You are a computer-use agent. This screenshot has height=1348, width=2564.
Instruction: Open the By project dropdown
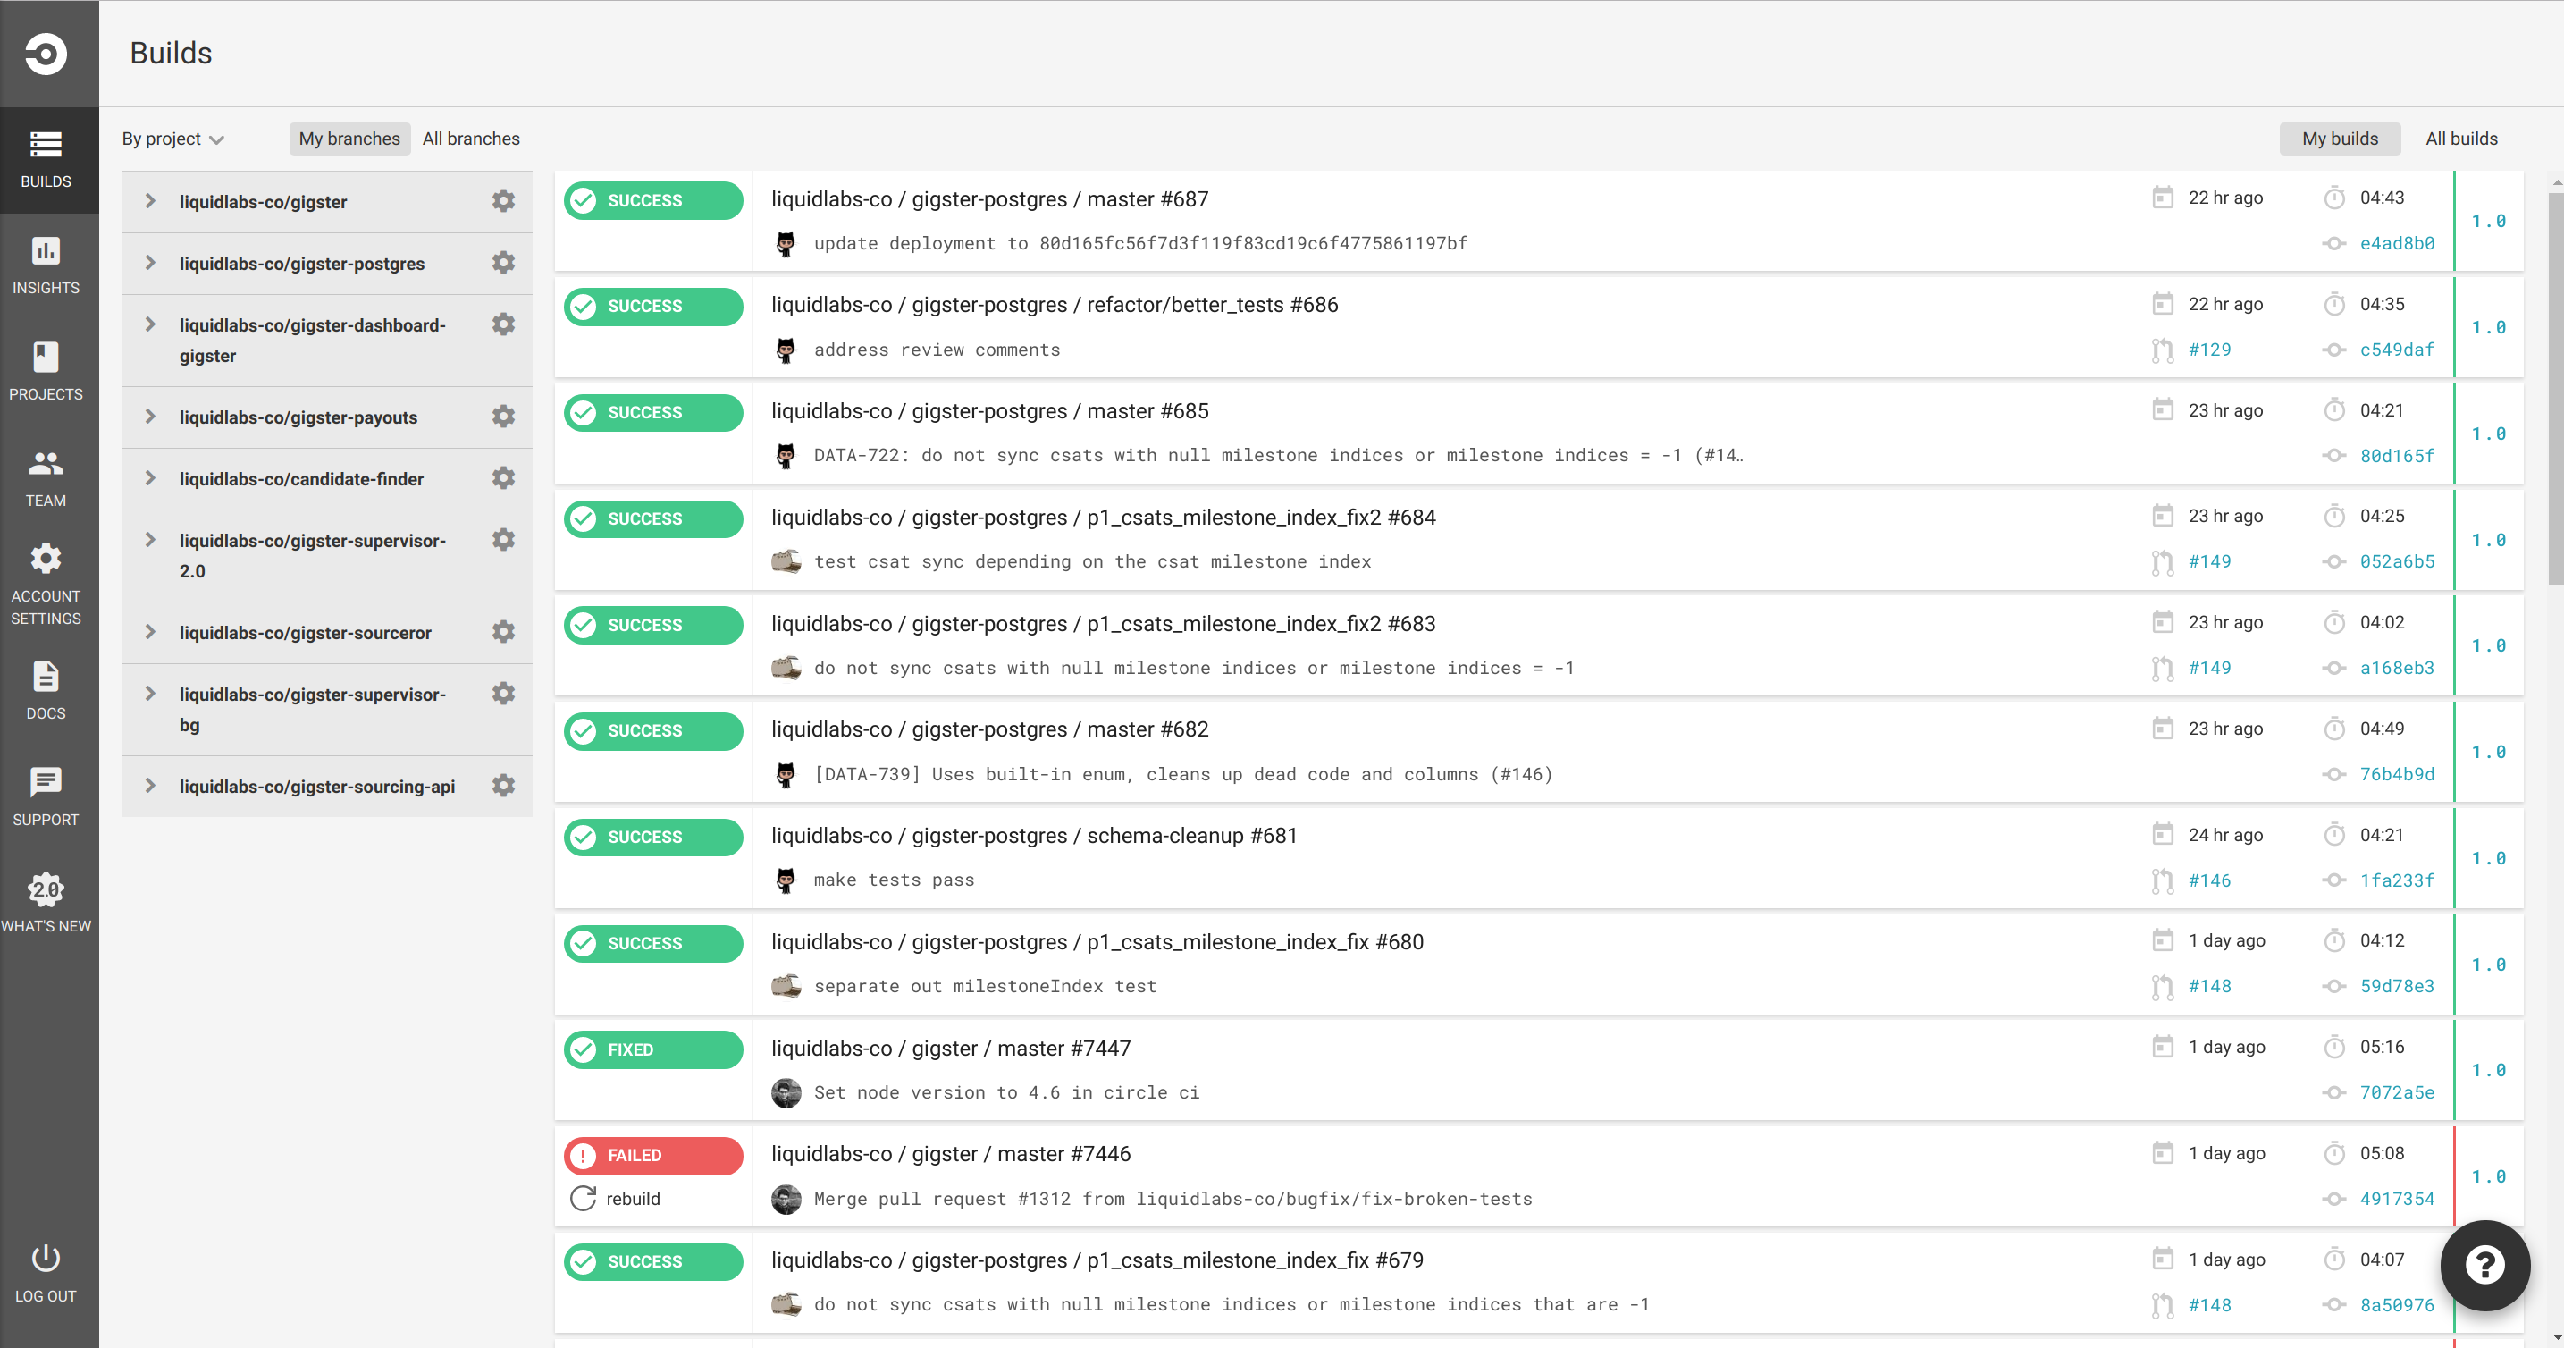coord(172,139)
